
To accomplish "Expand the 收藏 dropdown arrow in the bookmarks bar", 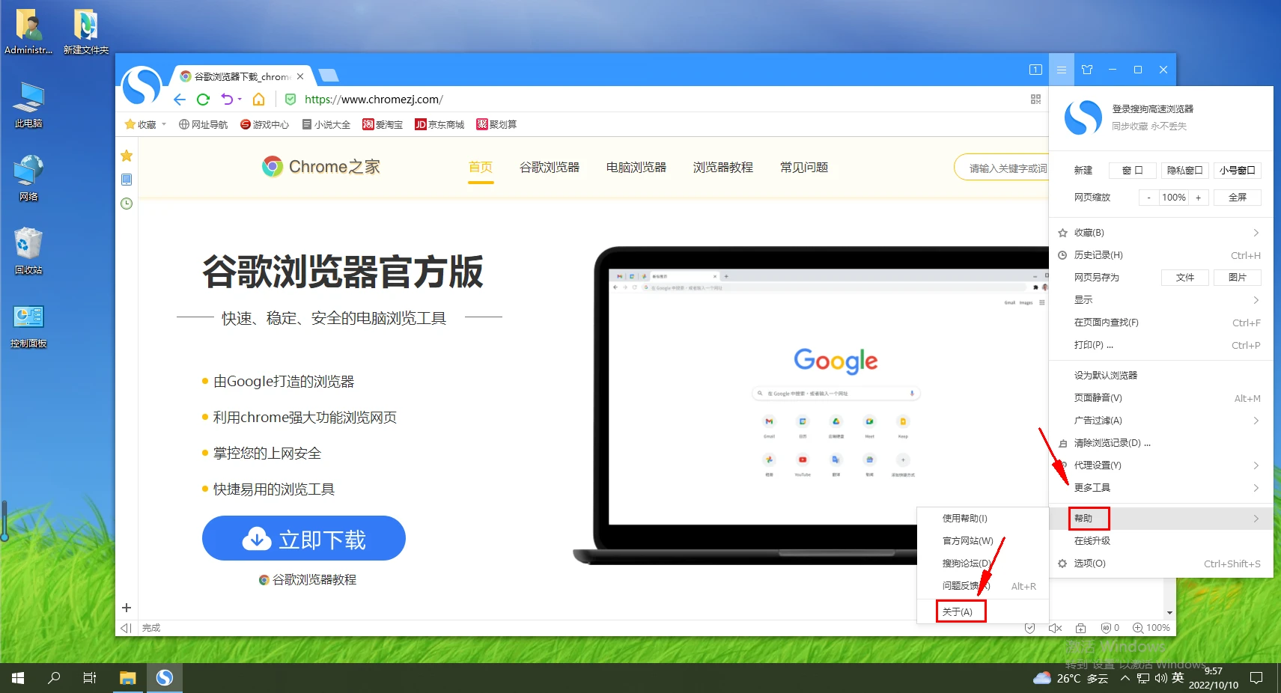I will coord(164,124).
